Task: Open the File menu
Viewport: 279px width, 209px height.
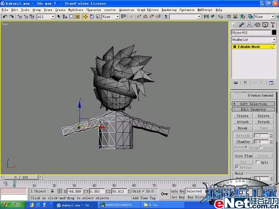Action: point(5,10)
